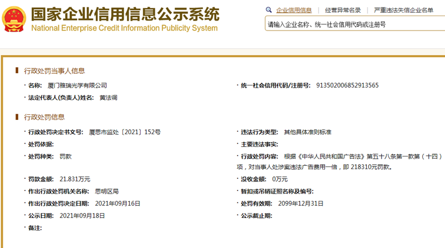Image resolution: width=445 pixels, height=248 pixels.
Task: Click the 处罚依据 label
Action: tap(41, 144)
